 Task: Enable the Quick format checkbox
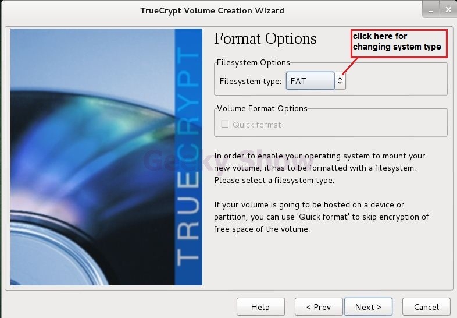[224, 124]
